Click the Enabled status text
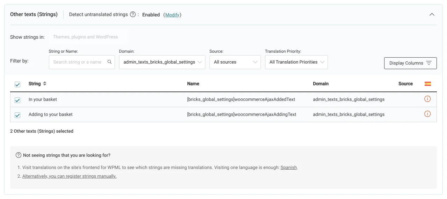This screenshot has height=199, width=447. [151, 15]
